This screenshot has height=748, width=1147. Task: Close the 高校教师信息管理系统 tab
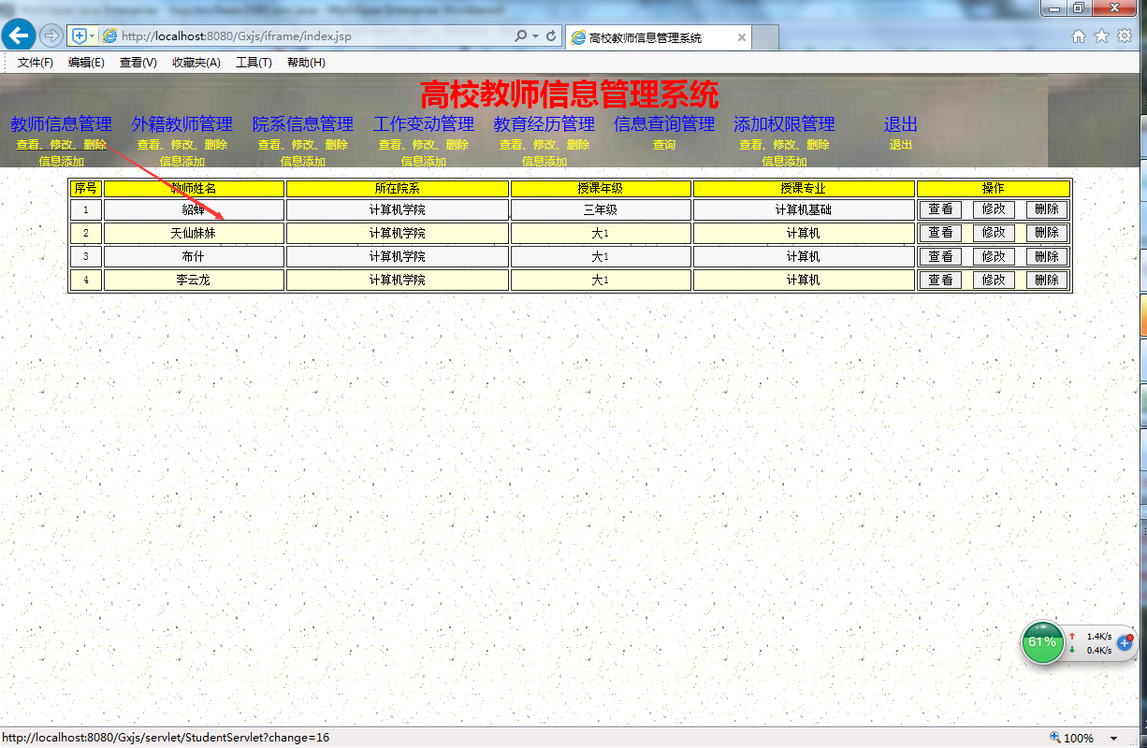click(x=742, y=38)
